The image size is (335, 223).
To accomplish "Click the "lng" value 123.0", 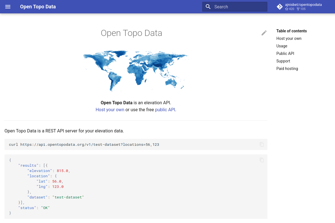I will pos(58,186).
